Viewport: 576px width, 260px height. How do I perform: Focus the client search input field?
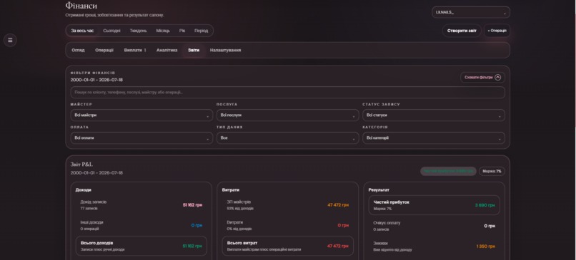coord(287,93)
